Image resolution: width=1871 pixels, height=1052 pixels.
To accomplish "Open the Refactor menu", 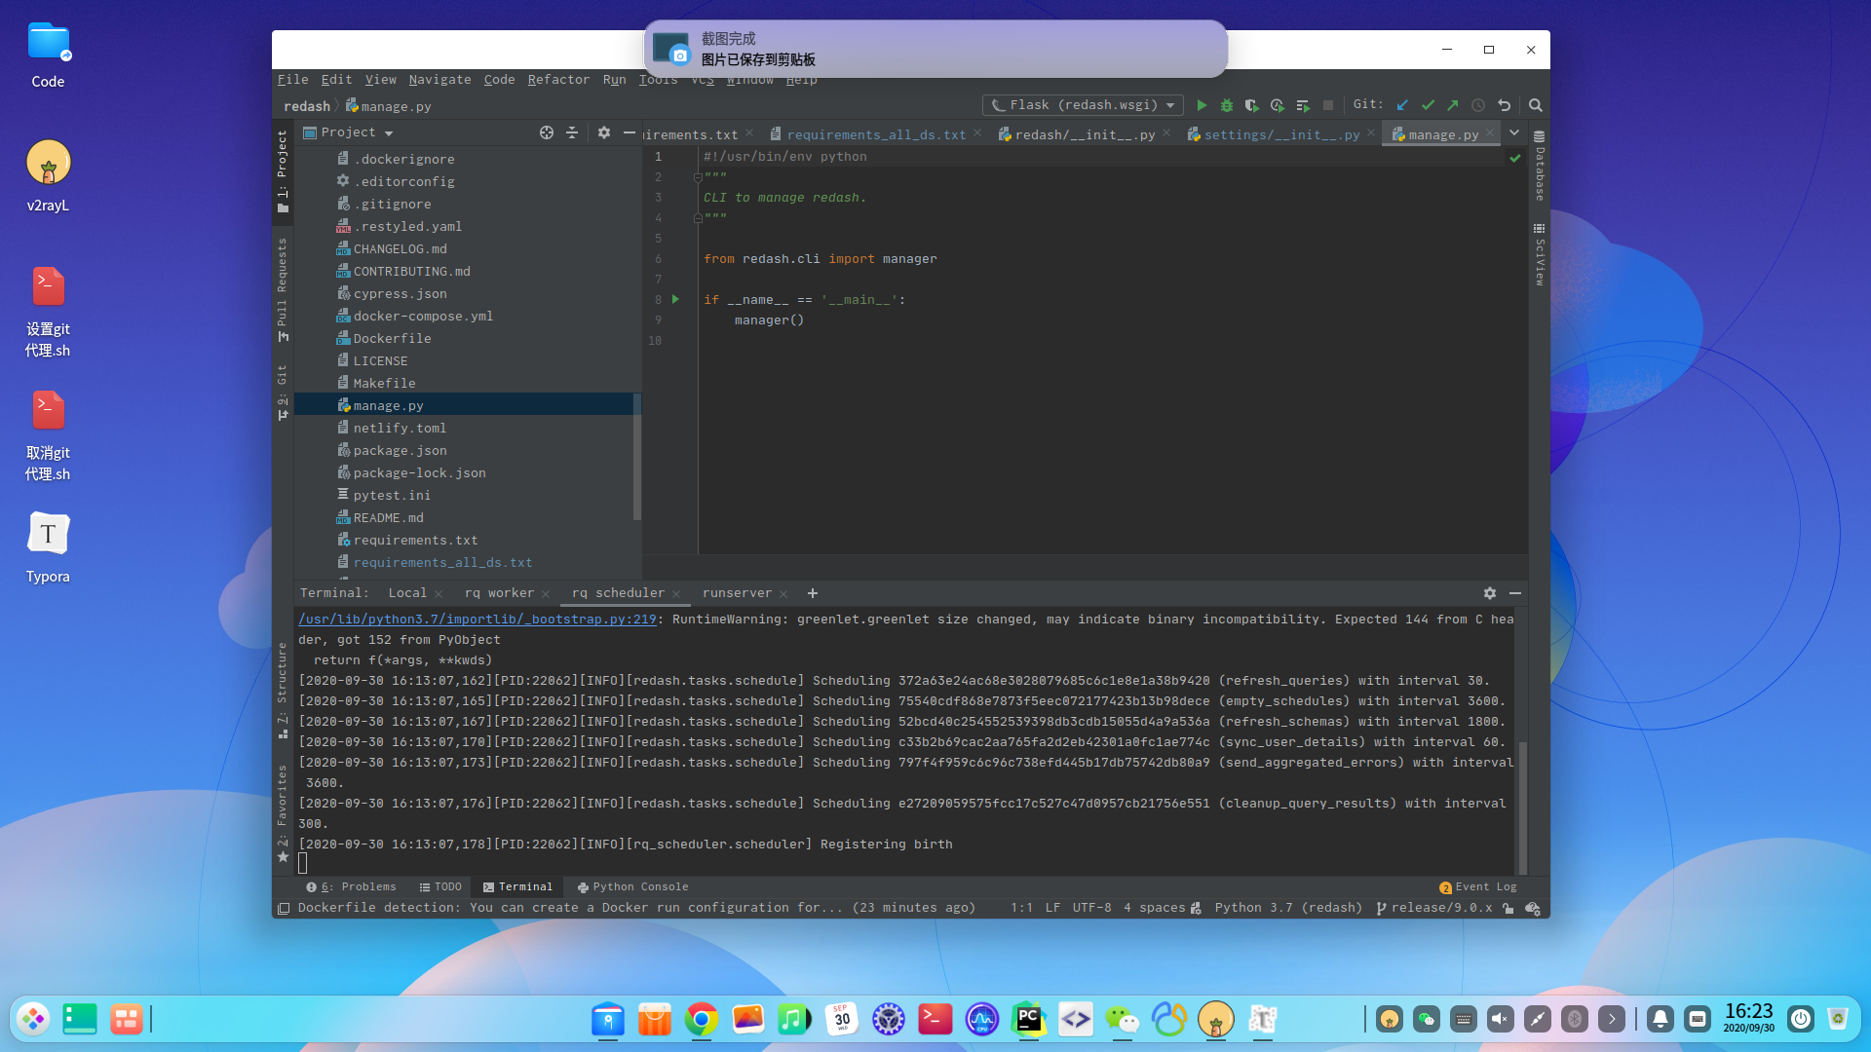I will [558, 80].
